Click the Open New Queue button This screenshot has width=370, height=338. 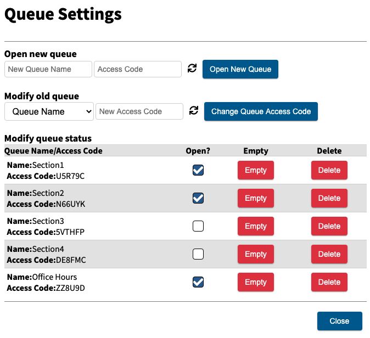(x=240, y=69)
